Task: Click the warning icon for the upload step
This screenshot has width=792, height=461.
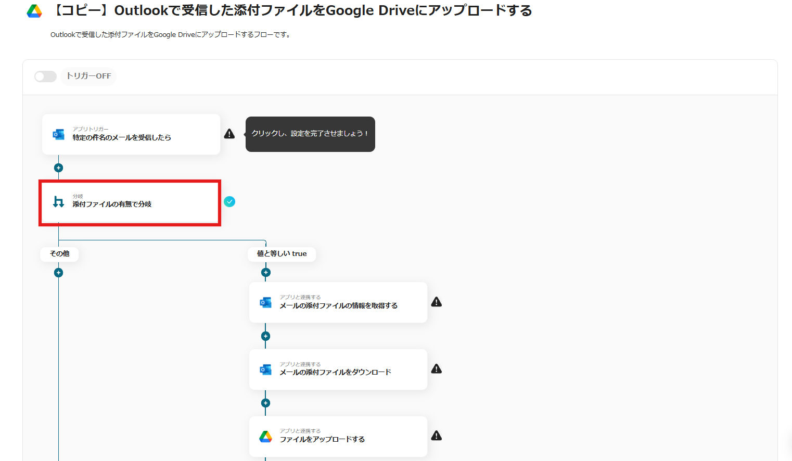Action: tap(437, 436)
